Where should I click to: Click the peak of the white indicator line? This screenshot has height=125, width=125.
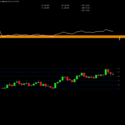coord(106,29)
